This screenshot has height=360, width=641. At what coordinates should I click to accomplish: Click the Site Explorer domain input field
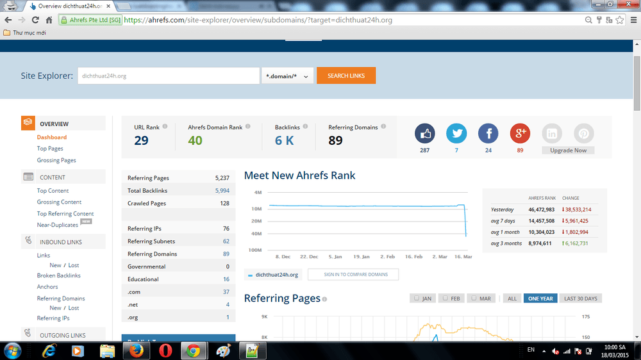point(169,76)
